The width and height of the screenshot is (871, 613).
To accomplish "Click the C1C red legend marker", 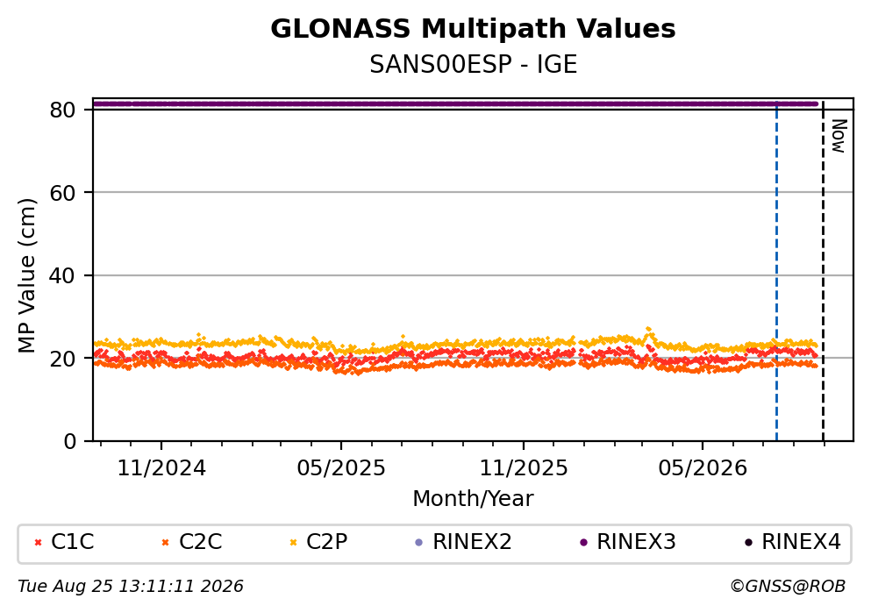I will 38,543.
